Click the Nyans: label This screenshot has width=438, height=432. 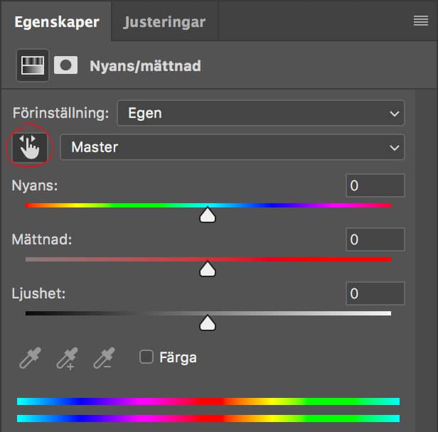point(35,185)
